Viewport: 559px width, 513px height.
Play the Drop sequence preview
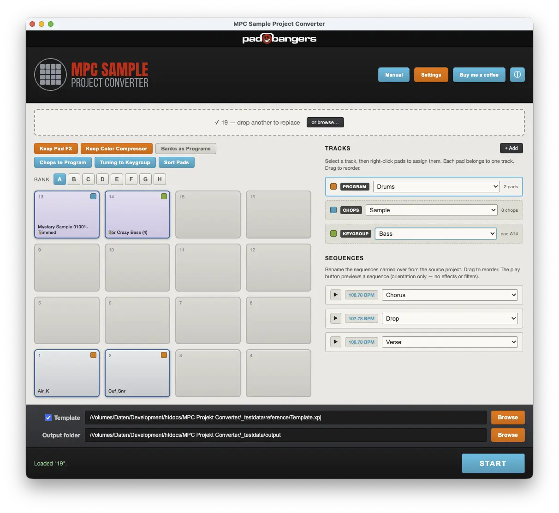pos(336,318)
